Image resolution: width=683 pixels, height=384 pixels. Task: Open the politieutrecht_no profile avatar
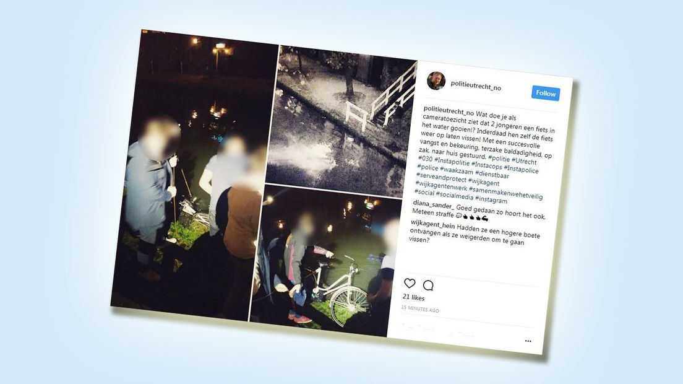click(436, 81)
